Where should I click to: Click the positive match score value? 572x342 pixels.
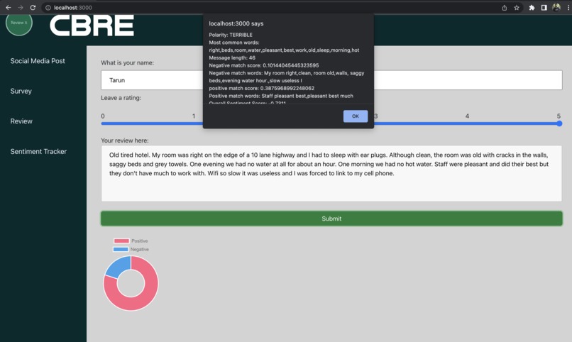pyautogui.click(x=287, y=88)
